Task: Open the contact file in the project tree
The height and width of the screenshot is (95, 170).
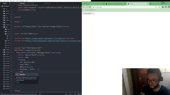Action: tap(6, 63)
